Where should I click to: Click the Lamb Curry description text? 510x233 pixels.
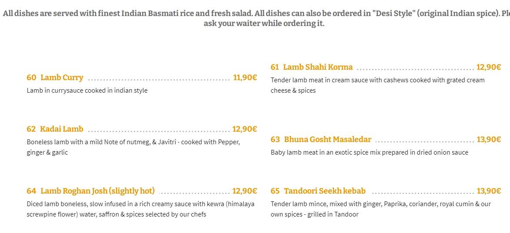point(87,91)
